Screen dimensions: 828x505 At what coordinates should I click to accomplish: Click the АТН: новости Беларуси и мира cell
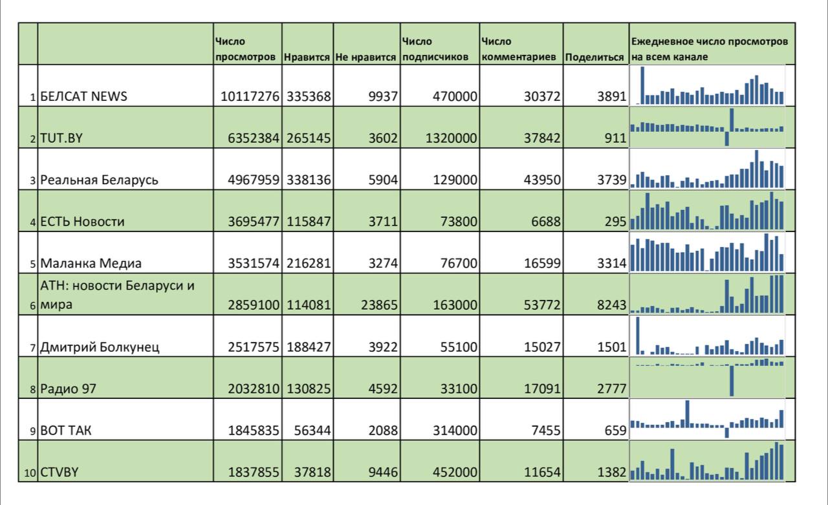point(125,294)
